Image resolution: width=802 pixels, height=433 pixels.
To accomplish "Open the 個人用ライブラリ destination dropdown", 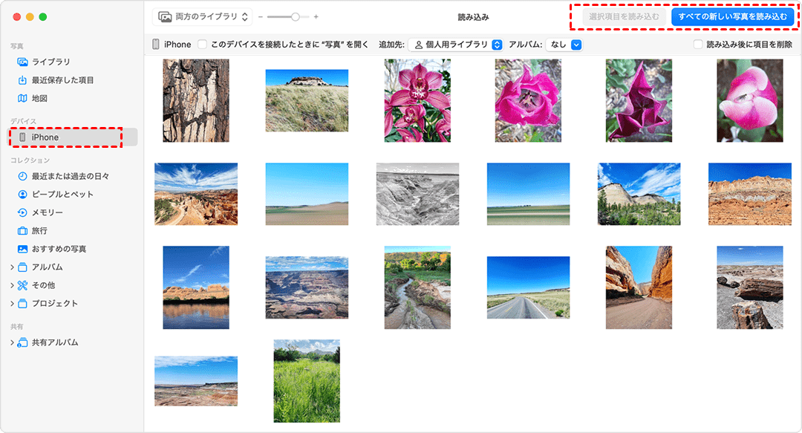I will [456, 45].
